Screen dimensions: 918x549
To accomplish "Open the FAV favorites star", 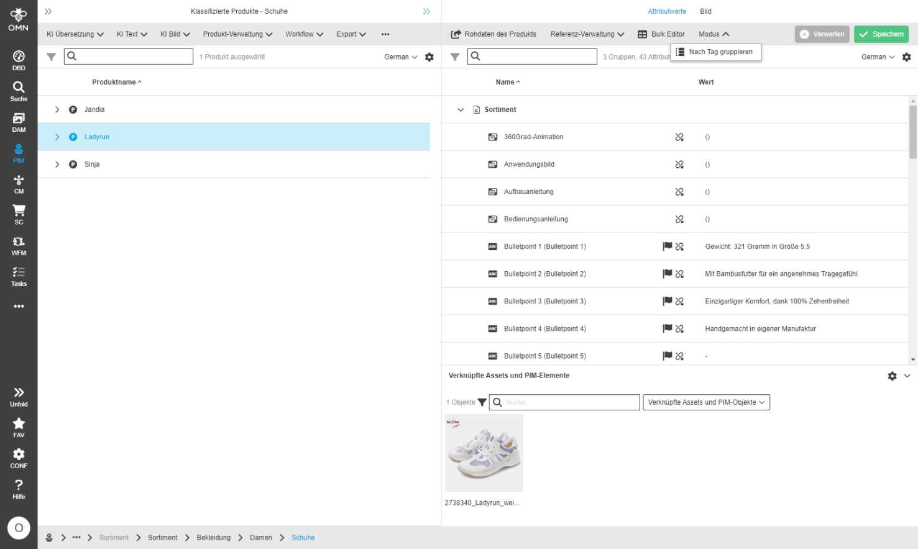I will coord(19,428).
